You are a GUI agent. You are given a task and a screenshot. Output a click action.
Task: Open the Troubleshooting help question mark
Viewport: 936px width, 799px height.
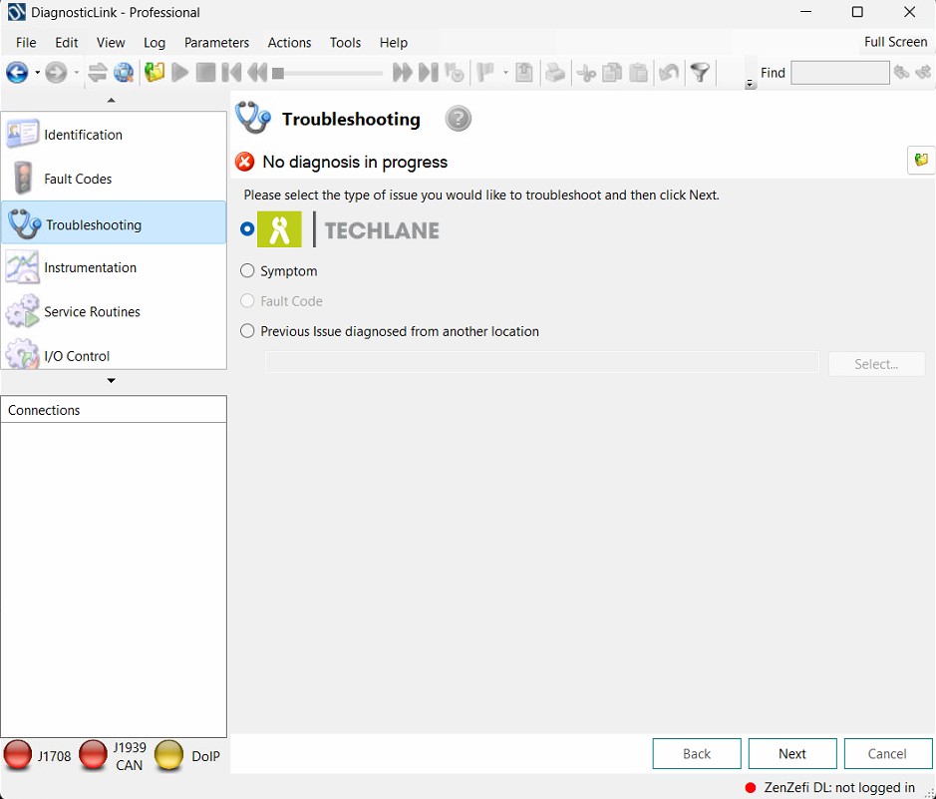[x=458, y=120]
